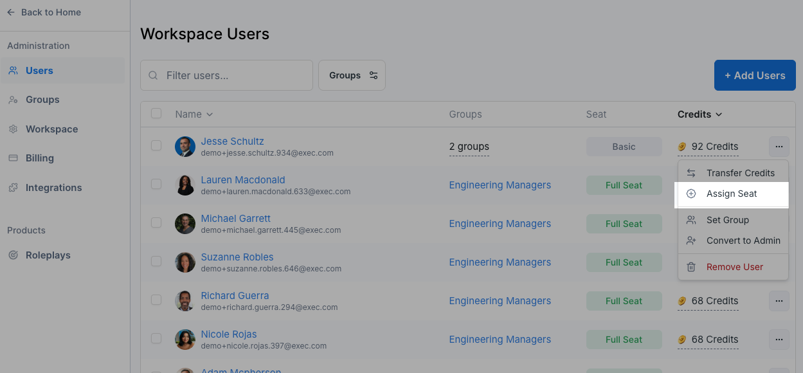Click the Transfer Credits arrows icon
The image size is (803, 373).
[691, 173]
